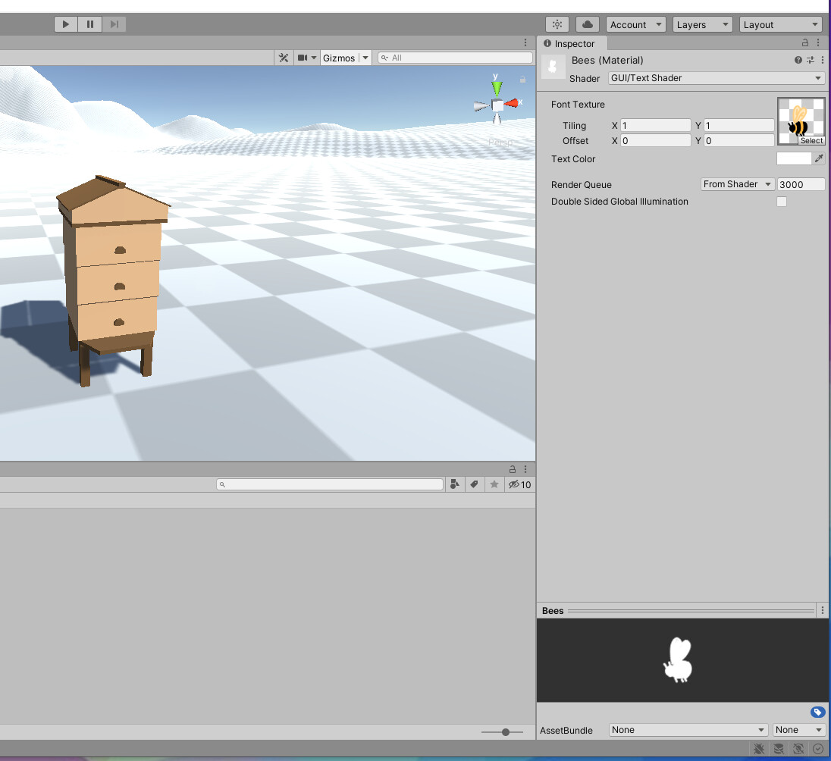Toggle Double Sided Global Illumination checkbox
The height and width of the screenshot is (761, 831).
(x=781, y=202)
